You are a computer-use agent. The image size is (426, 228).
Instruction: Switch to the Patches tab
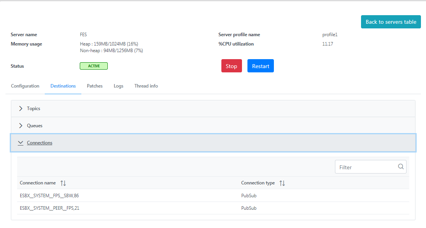coord(95,86)
